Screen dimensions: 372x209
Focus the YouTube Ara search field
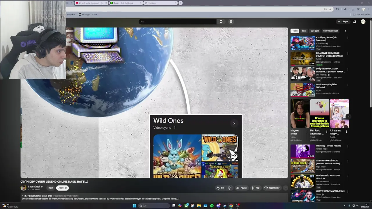[x=178, y=21]
